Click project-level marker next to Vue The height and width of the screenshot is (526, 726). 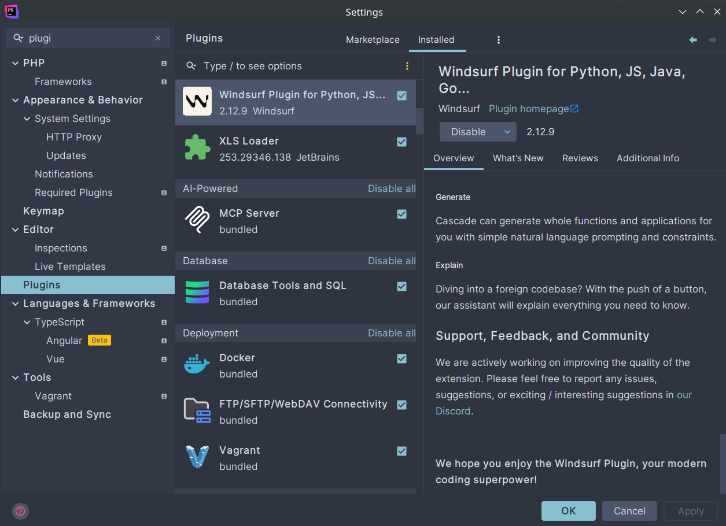tap(164, 359)
